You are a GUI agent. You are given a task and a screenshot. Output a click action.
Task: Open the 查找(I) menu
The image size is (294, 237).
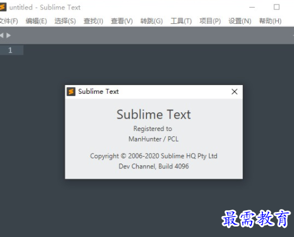(x=93, y=21)
